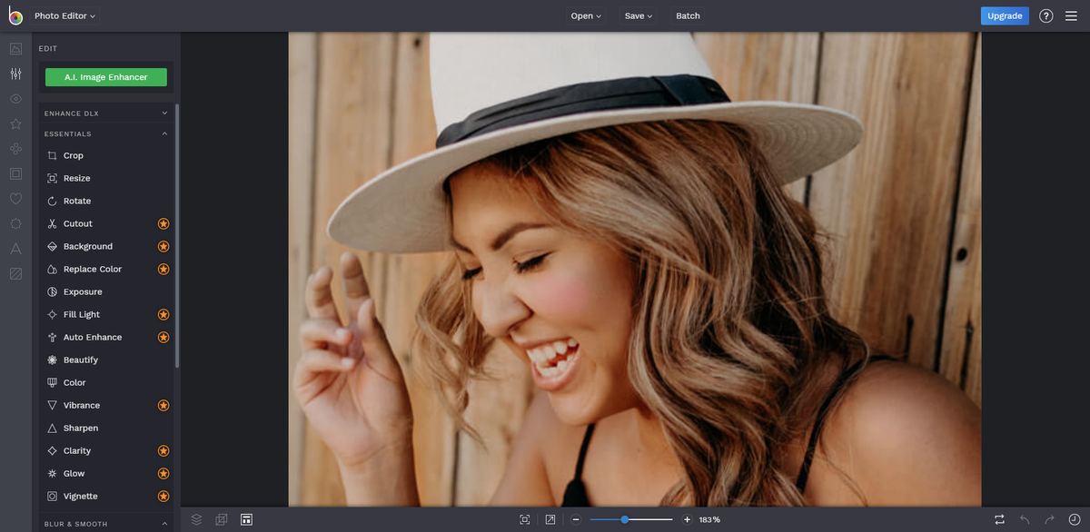Select the Crop tool

click(106, 155)
